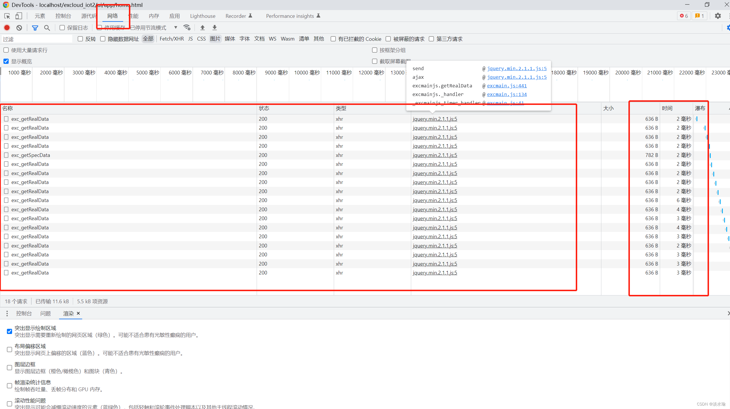Open jquery link in send tooltip row
Screen dimensions: 730x409
coord(517,68)
